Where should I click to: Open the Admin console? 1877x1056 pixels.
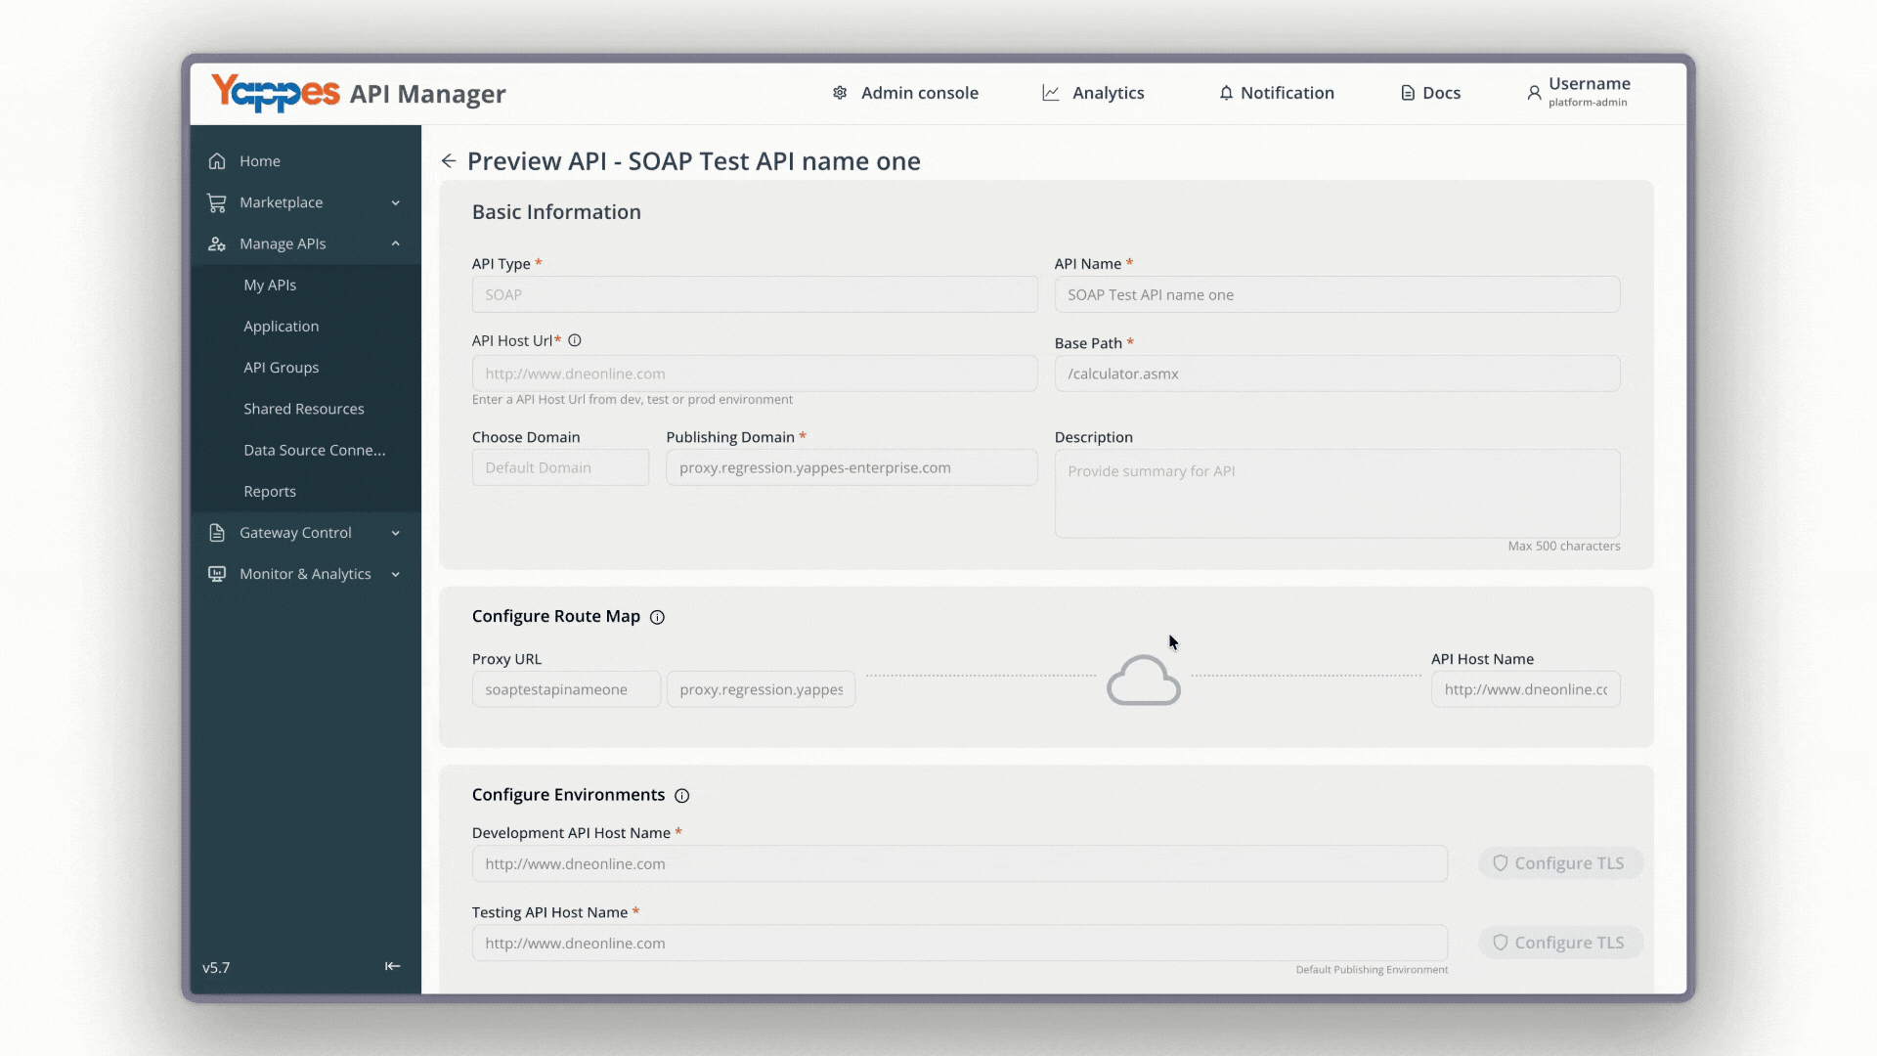pyautogui.click(x=905, y=93)
